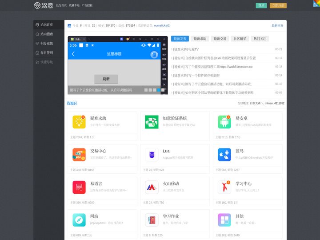Viewport: 320px width, 240px height.
Task: Open Lua forum title
Action: pyautogui.click(x=166, y=151)
